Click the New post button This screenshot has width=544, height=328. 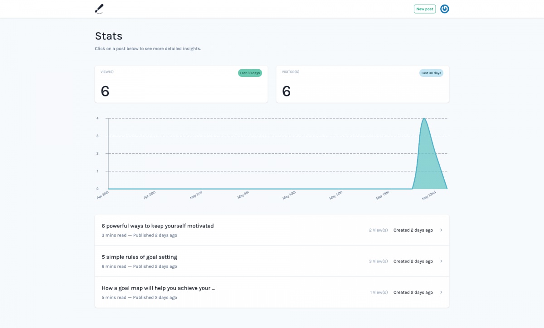point(424,9)
